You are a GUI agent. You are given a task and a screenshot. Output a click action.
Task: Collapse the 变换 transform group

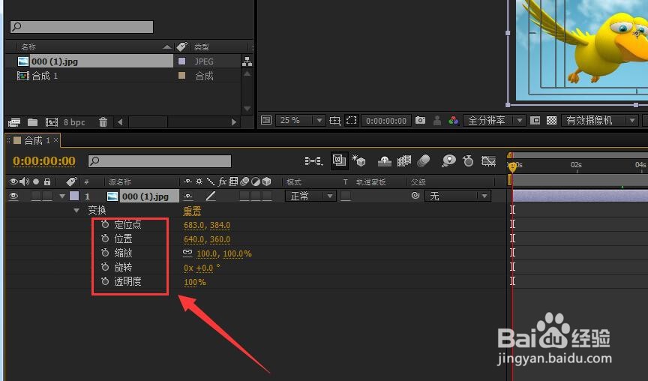point(76,210)
